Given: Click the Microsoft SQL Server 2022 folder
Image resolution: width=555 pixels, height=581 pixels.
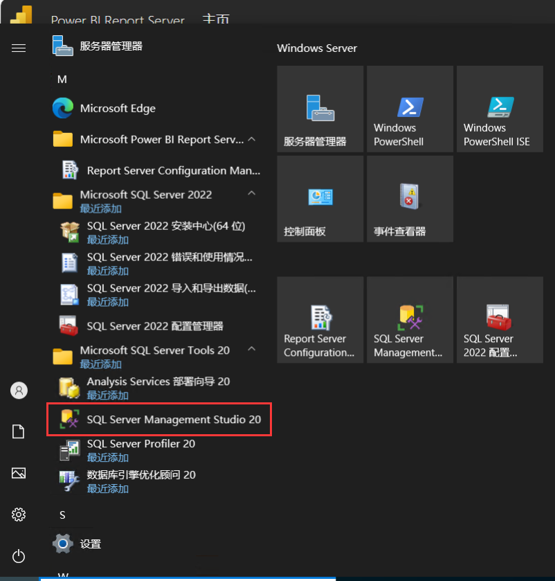Looking at the screenshot, I should 155,202.
